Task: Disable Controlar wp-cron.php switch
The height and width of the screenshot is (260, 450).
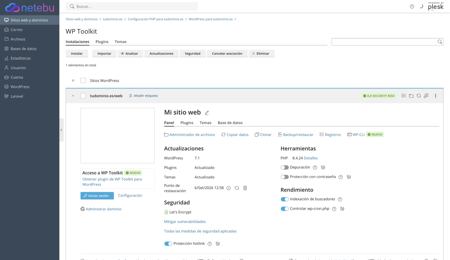Action: (x=285, y=209)
